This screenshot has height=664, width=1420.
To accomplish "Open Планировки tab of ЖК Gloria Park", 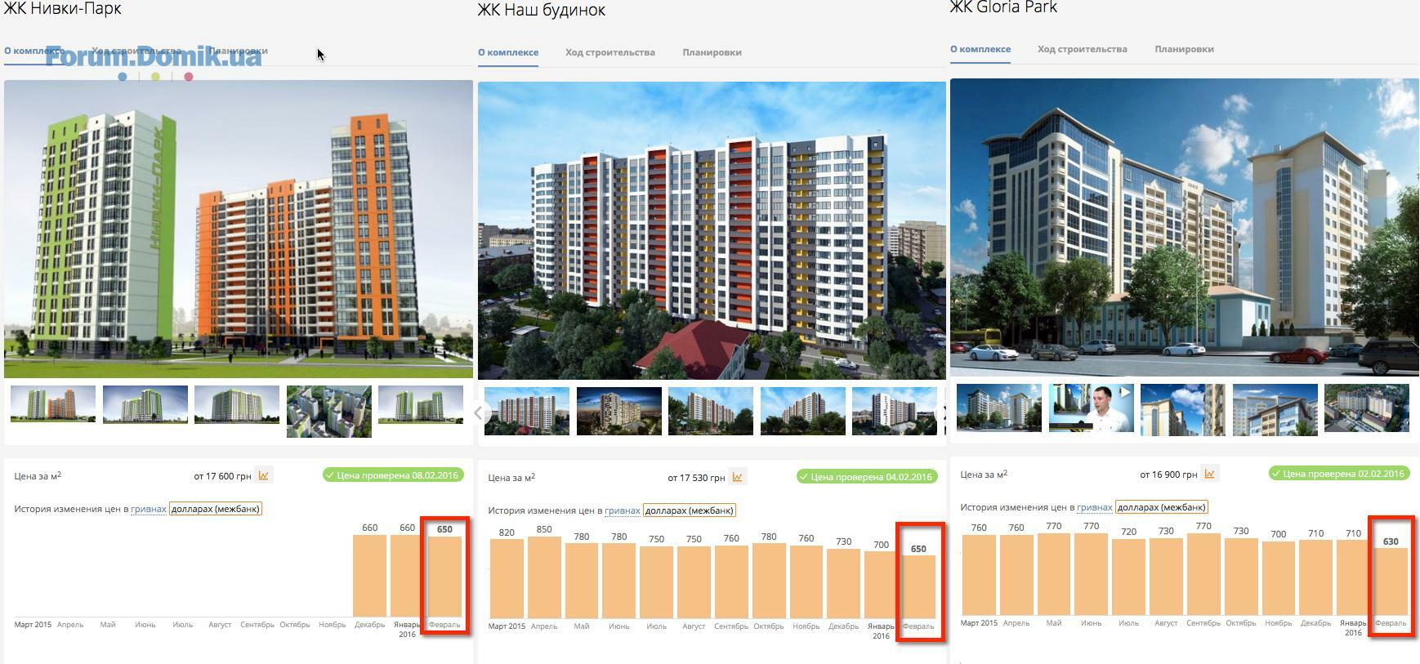I will click(1185, 49).
